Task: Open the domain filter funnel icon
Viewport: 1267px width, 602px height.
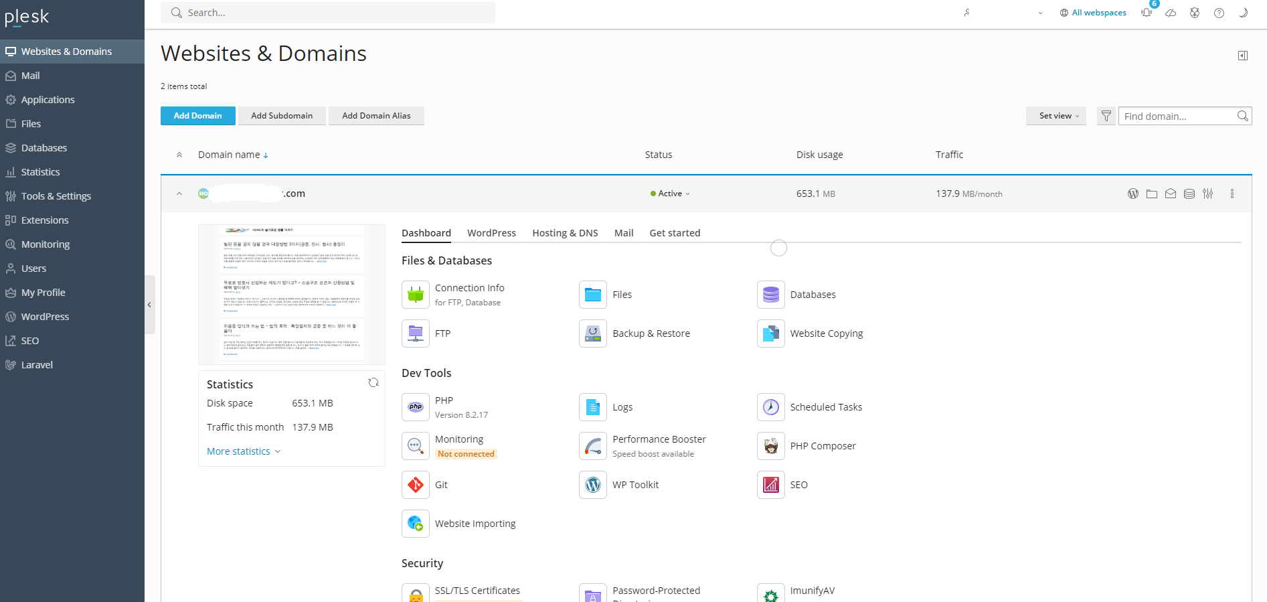Action: (1106, 116)
